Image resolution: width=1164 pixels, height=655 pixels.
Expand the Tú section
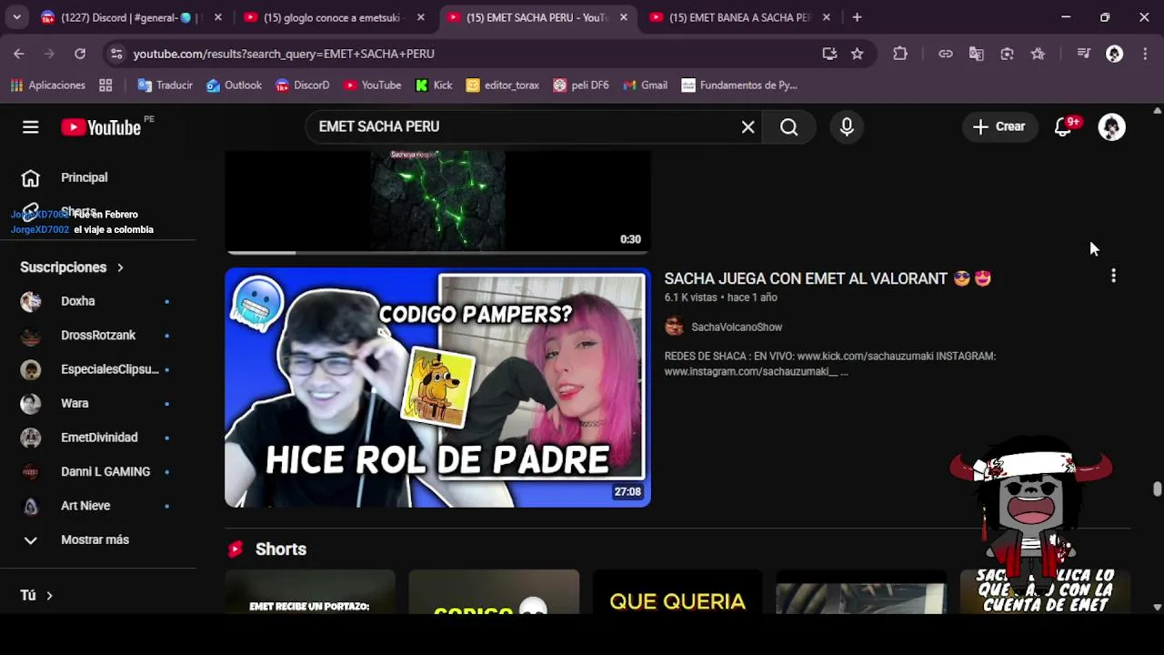click(36, 595)
